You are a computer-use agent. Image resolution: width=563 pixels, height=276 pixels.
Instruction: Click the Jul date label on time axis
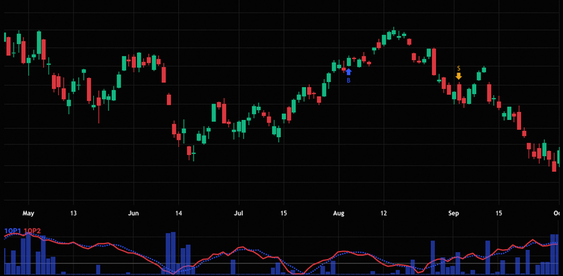click(239, 213)
